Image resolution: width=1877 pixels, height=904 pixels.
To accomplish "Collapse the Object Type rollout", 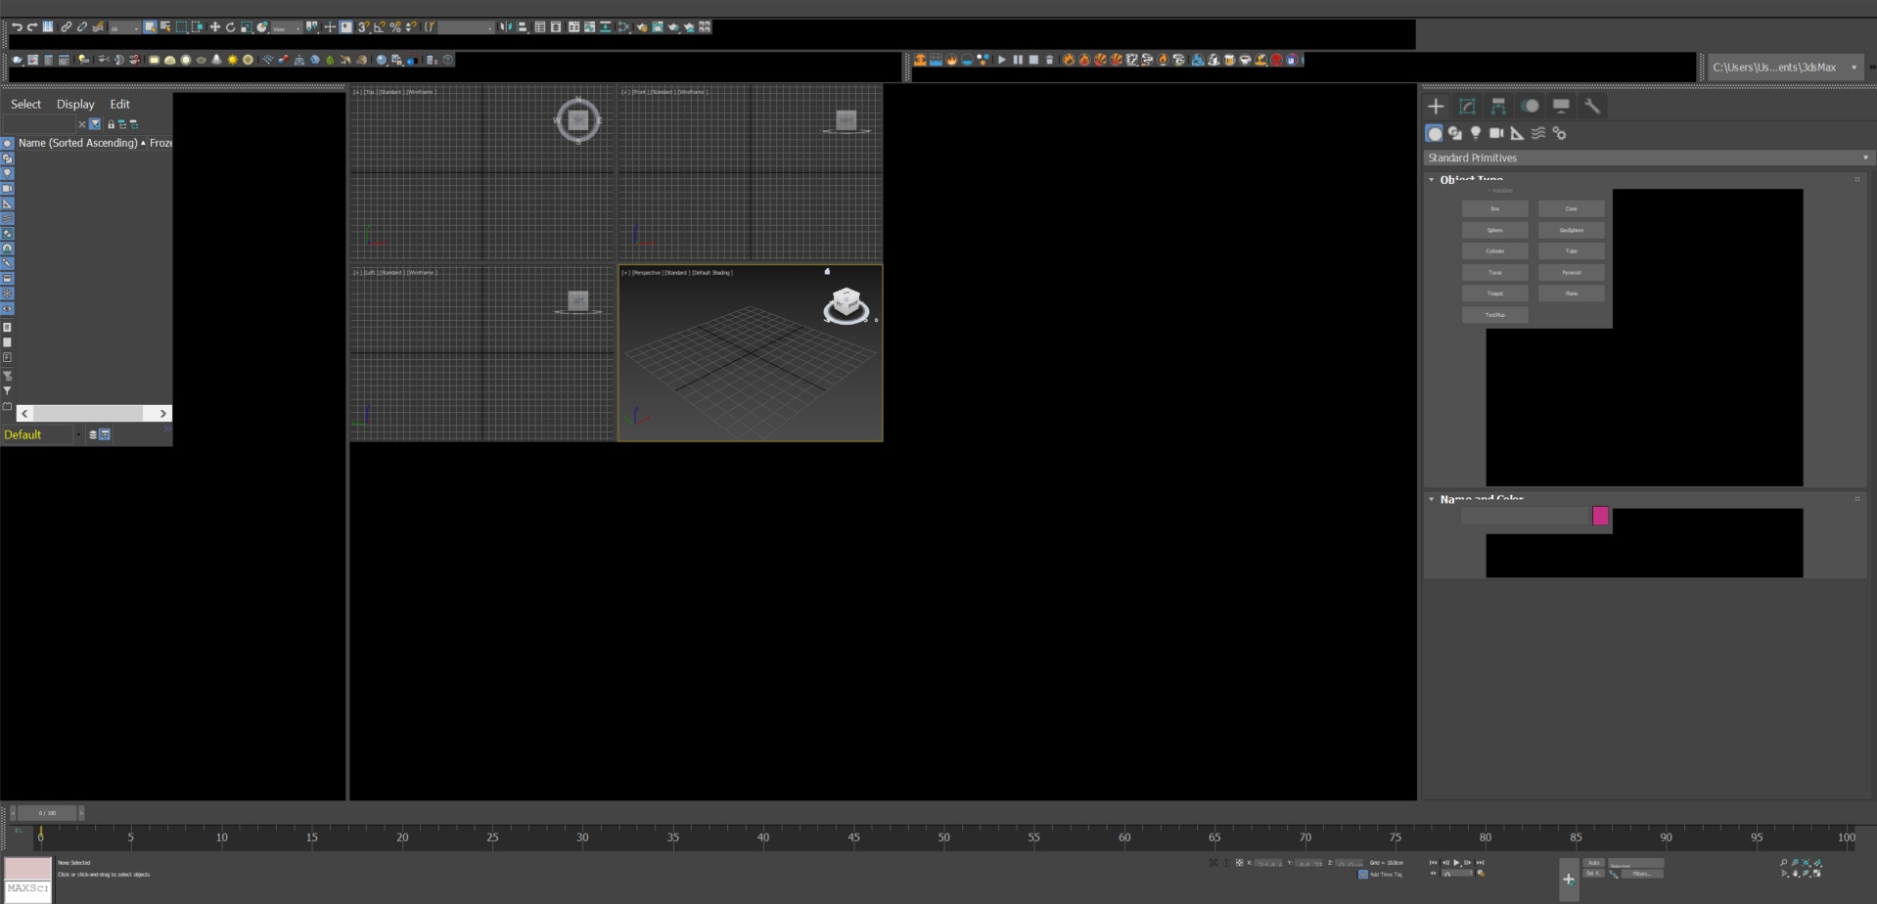I will point(1432,180).
